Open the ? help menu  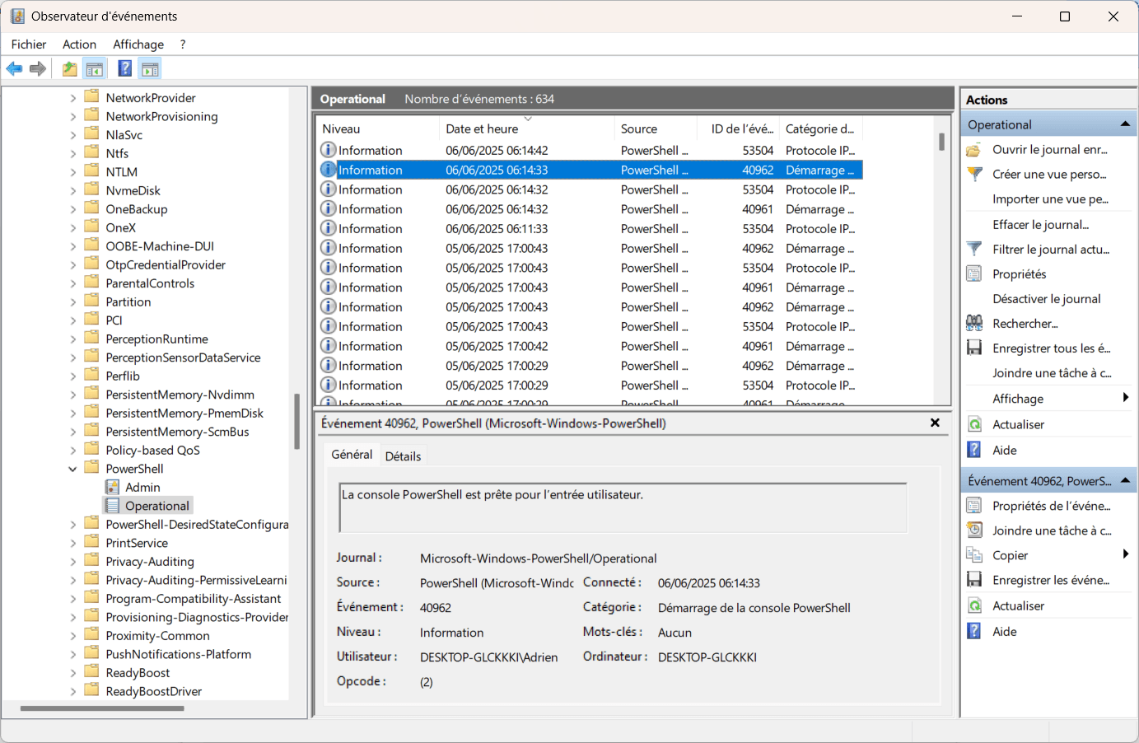183,44
